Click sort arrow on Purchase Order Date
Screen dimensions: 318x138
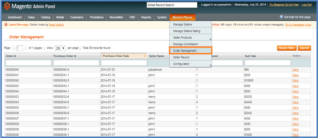(145, 56)
